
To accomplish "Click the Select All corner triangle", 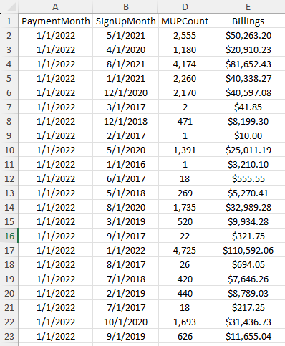I will coord(11,7).
